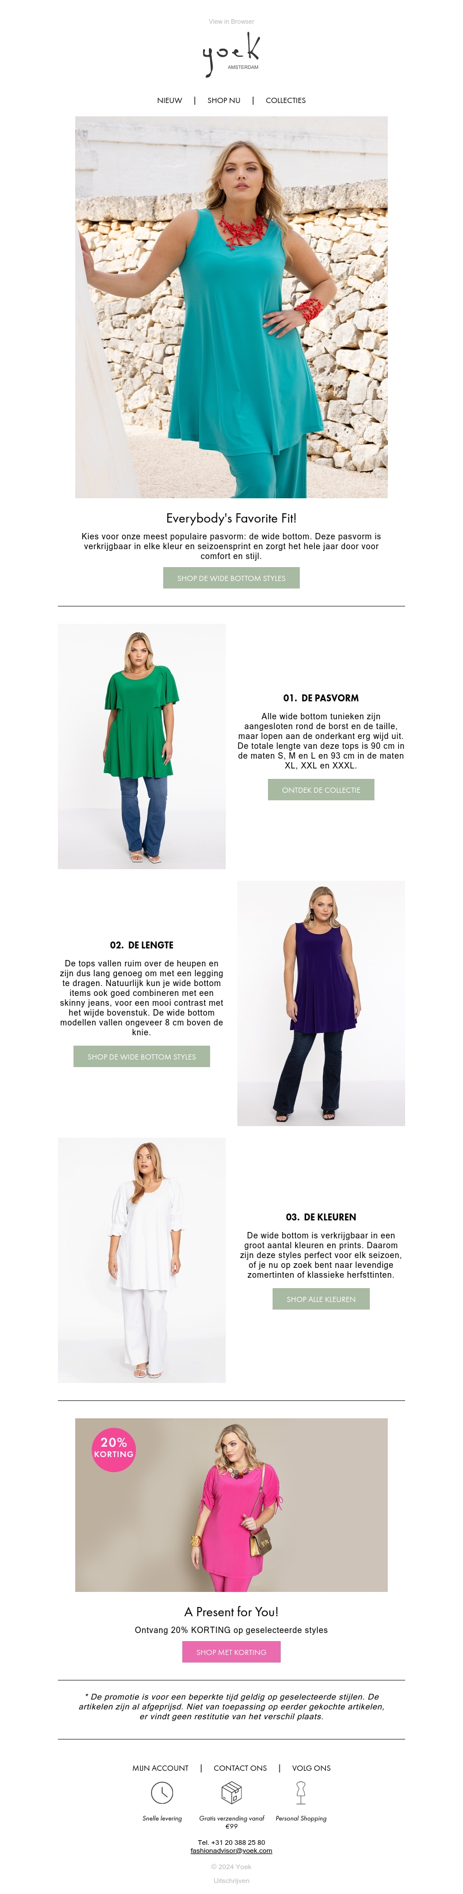Select COLLECTIES in the top navigation
Screen dimensions: 463x1894
286,101
